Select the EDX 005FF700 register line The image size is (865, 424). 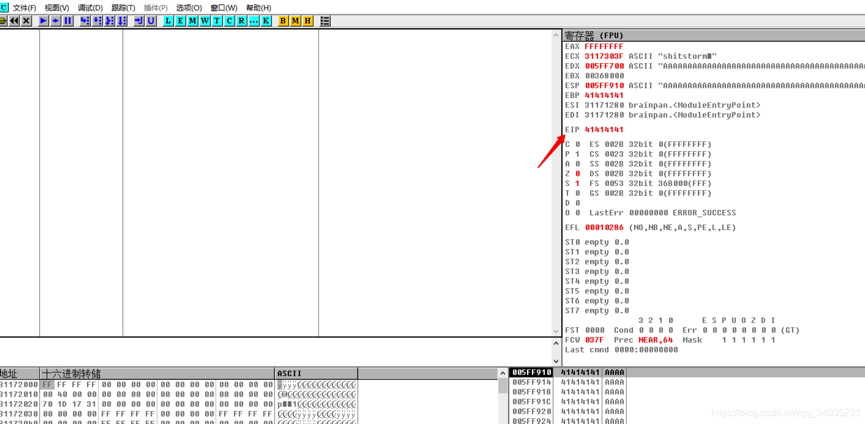(714, 66)
